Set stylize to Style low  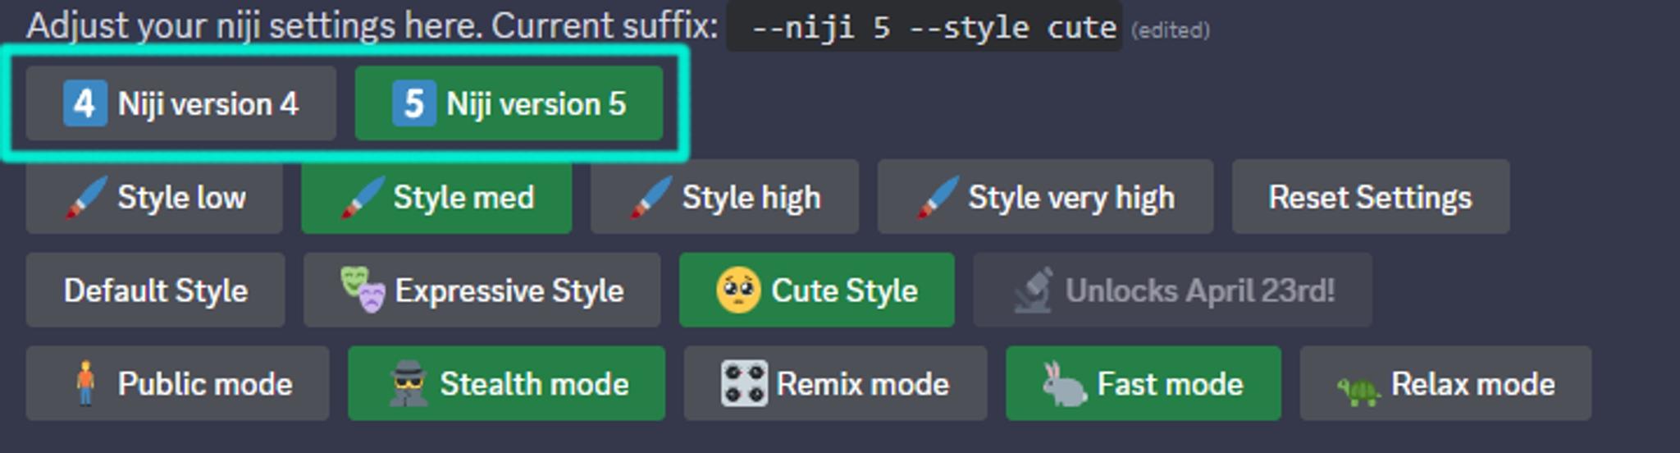point(154,197)
